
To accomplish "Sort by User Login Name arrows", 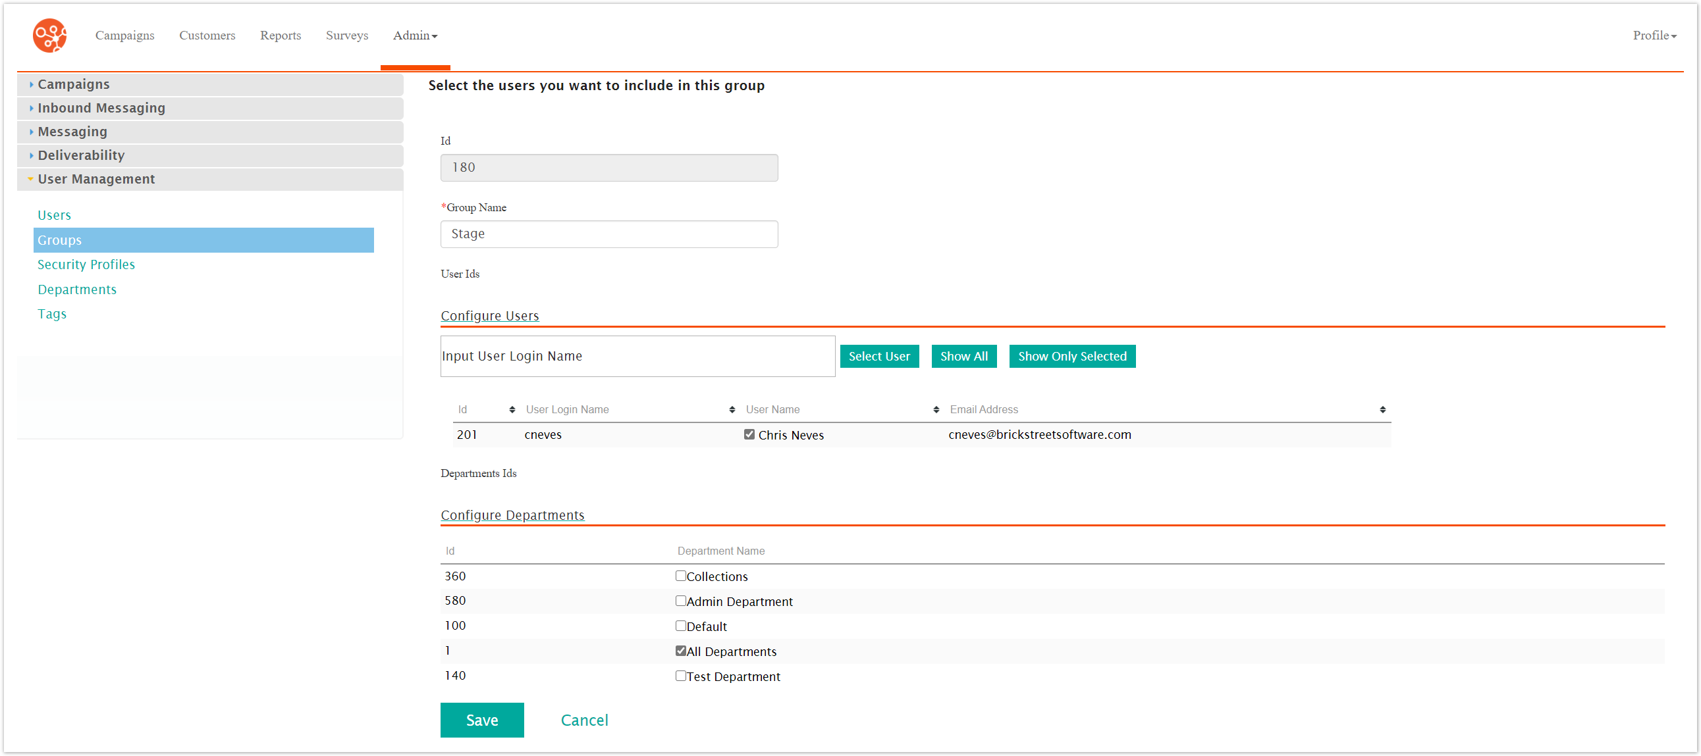I will point(732,410).
